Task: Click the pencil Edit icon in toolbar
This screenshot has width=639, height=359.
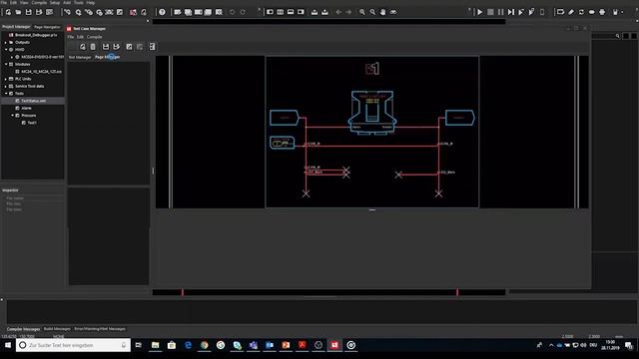Action: tap(571, 12)
